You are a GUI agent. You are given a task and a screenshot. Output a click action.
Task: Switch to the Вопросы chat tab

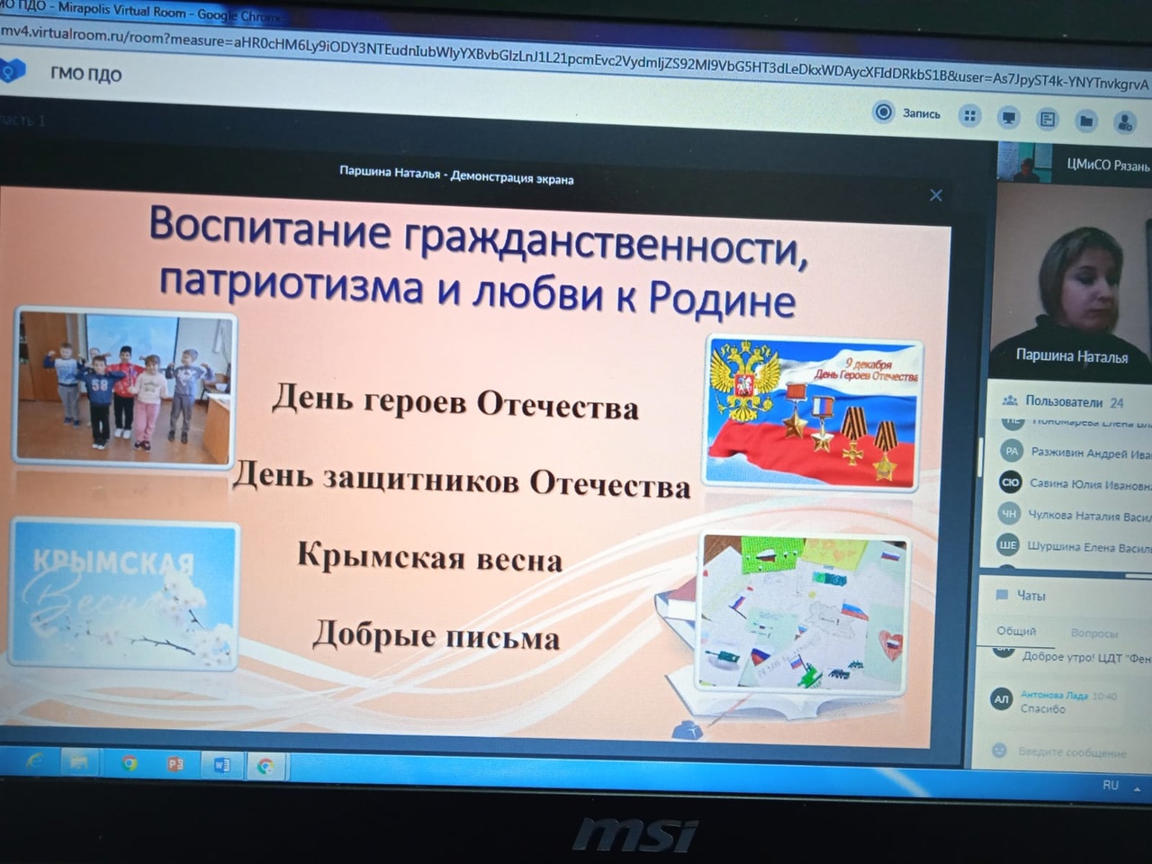tap(1094, 633)
